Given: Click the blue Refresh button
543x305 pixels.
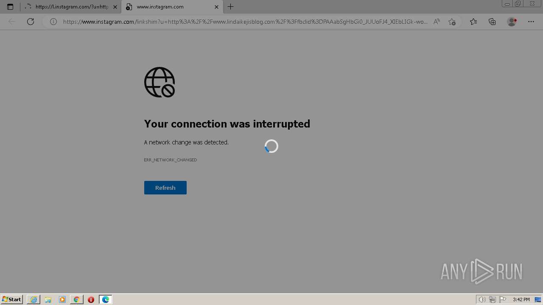Looking at the screenshot, I should coord(165,188).
